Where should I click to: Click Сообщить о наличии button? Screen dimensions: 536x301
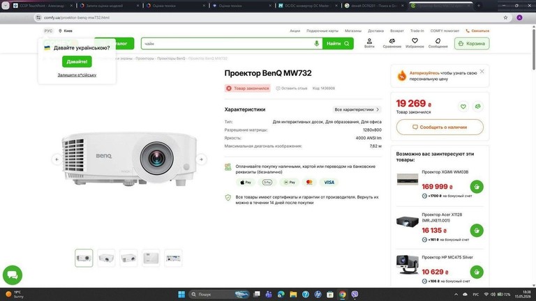440,127
